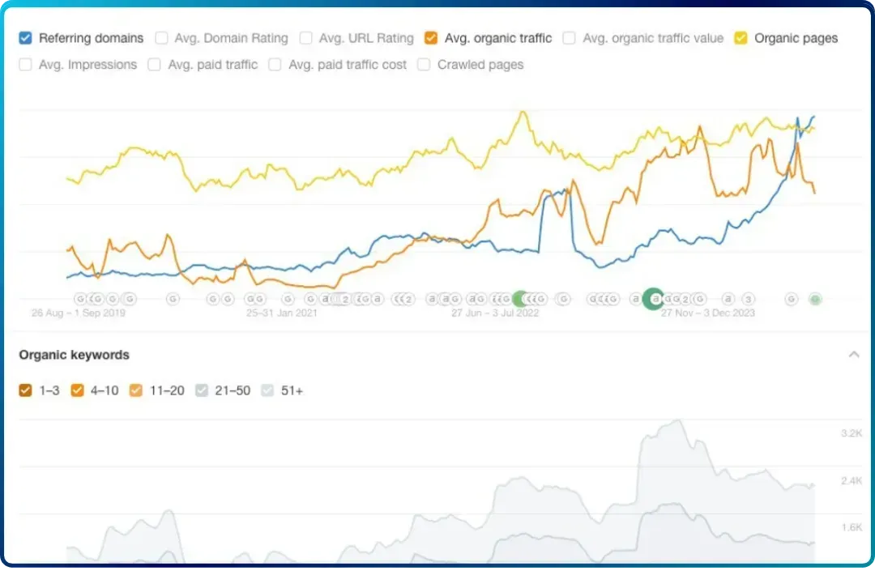875x571 pixels.
Task: Disable the 11–20 keyword position checkbox
Action: tap(135, 390)
